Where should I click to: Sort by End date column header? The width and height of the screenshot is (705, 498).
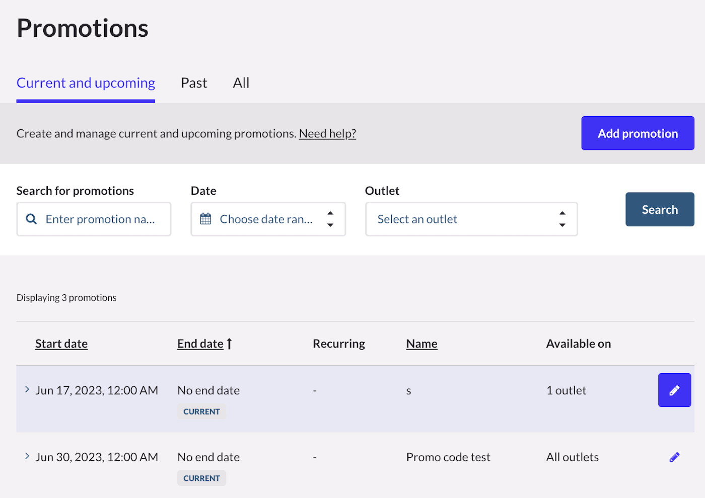[200, 344]
